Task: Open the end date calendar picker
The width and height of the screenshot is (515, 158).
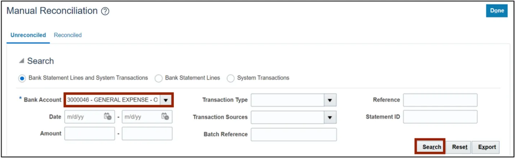Action: click(x=165, y=117)
